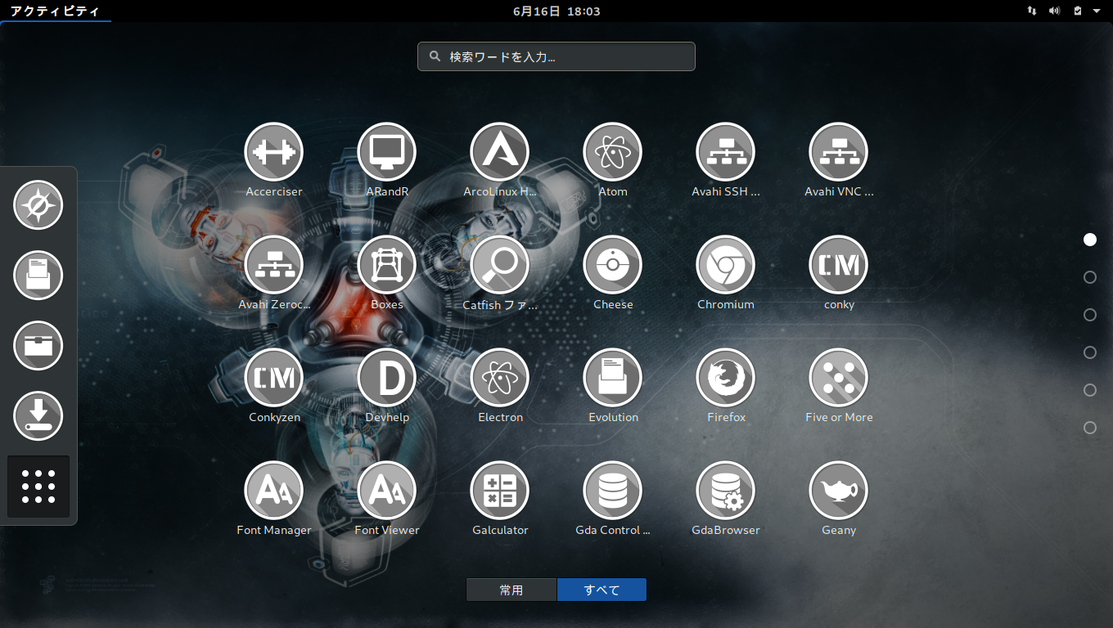Go to app grid page two indicator

[1090, 277]
